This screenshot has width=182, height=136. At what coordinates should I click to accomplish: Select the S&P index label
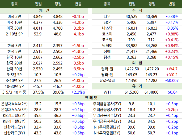point(107,22)
